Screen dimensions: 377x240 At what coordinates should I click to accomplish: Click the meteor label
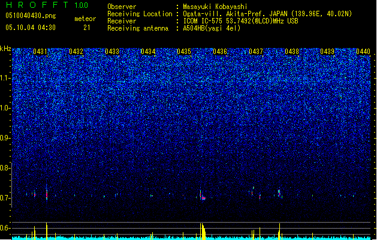pos(85,19)
